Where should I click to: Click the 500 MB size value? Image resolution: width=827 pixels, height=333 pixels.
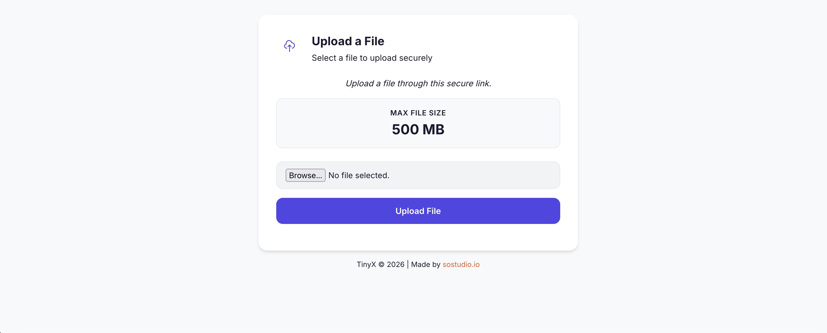point(418,129)
